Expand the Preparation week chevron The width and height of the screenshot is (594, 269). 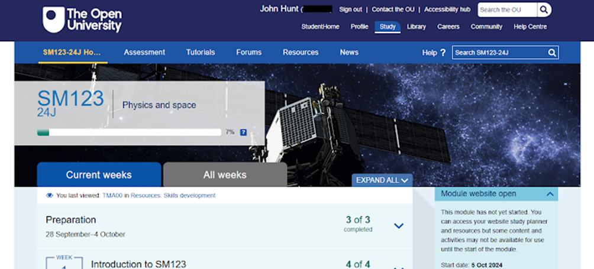[399, 226]
